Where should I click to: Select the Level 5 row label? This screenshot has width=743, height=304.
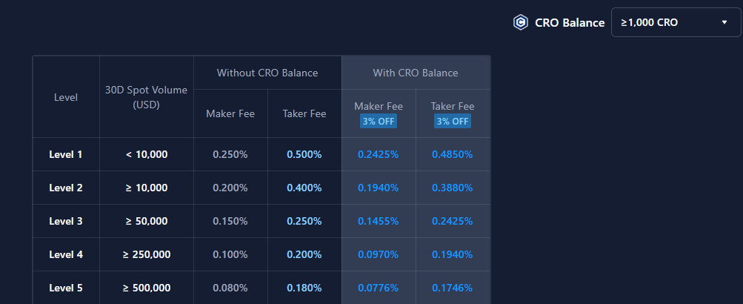66,288
